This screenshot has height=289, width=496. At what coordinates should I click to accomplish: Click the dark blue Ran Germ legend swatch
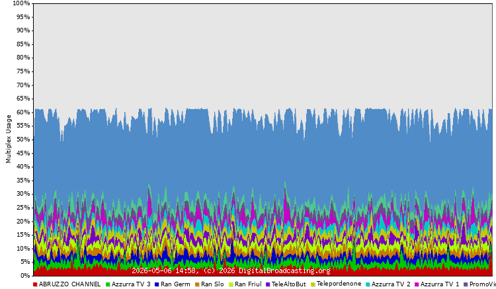pyautogui.click(x=157, y=284)
